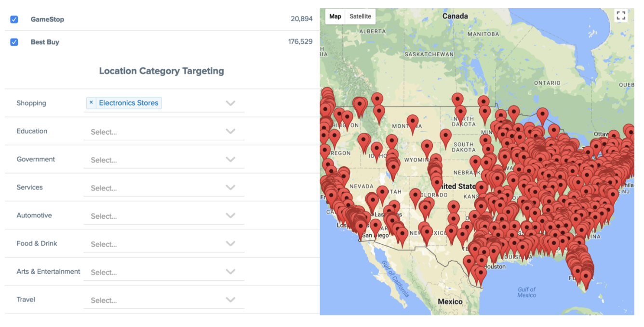Click the map pin near Houston
The width and height of the screenshot is (644, 327).
tap(480, 275)
